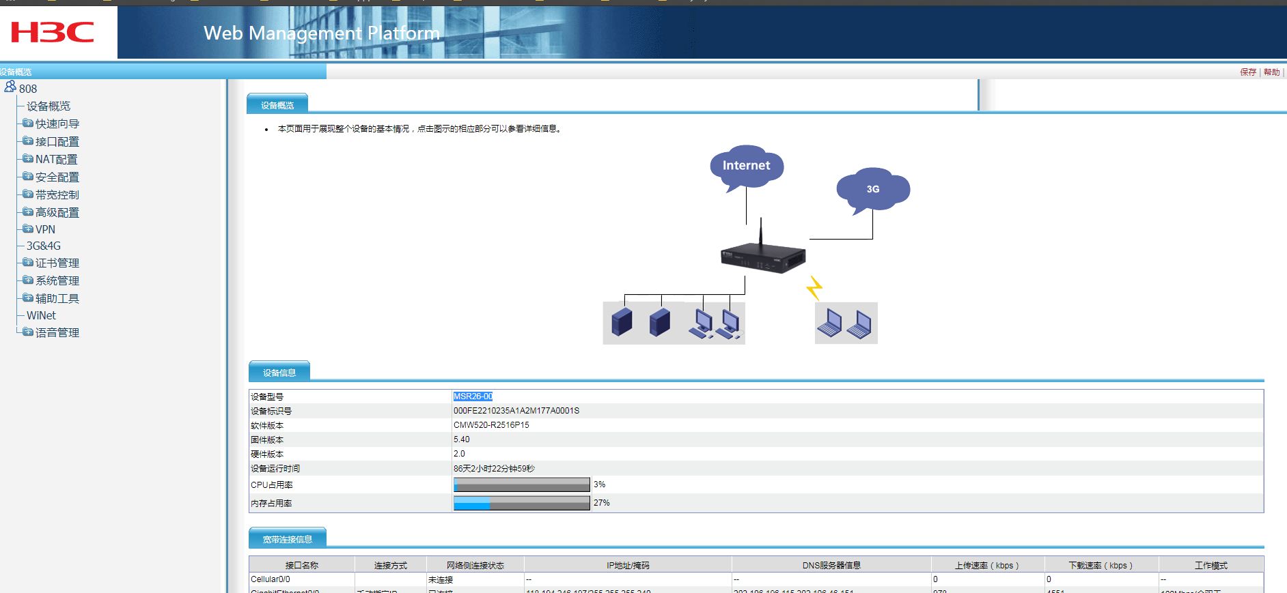
Task: Open the 3G&4G navigation item
Action: pos(44,246)
